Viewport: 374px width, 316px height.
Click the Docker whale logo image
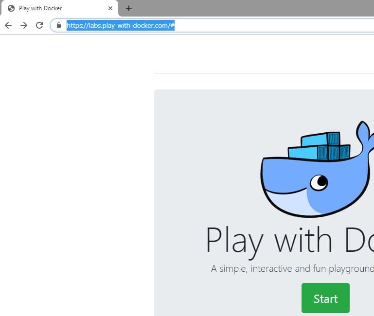click(317, 169)
